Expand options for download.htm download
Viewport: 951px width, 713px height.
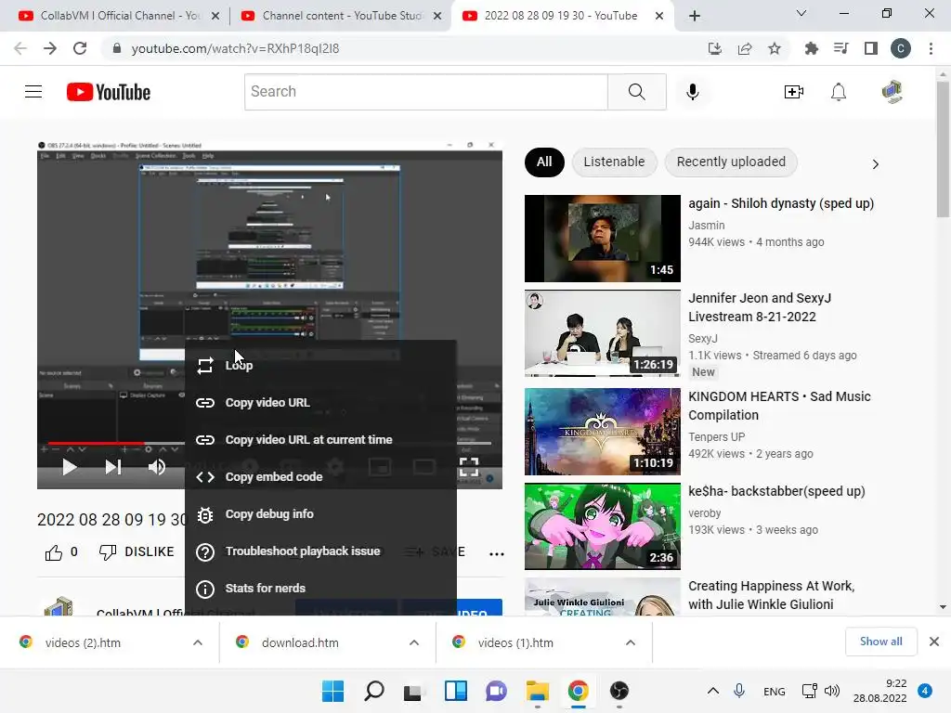click(414, 642)
